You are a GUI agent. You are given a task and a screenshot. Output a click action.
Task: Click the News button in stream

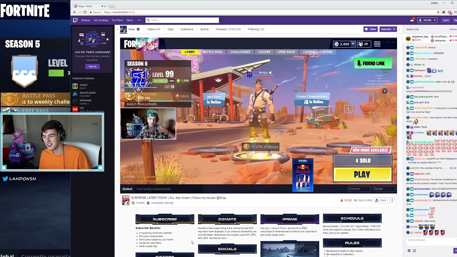(383, 189)
